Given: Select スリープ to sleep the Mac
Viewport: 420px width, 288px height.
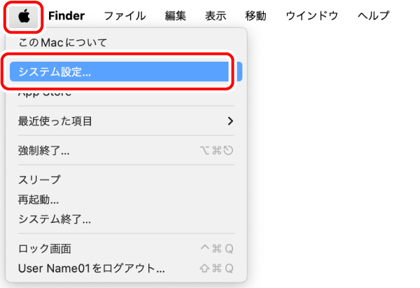Looking at the screenshot, I should (39, 180).
